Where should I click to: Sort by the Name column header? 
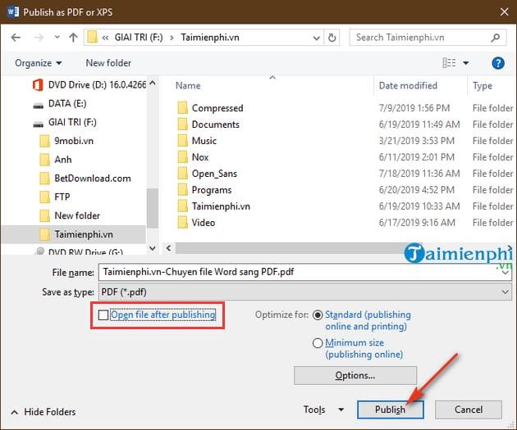coord(188,86)
